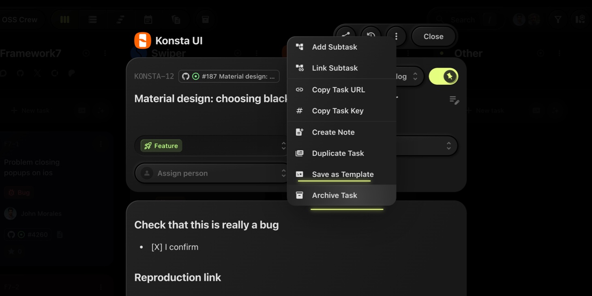Click the Konsta UI project logo
The width and height of the screenshot is (592, 296).
[x=143, y=41]
